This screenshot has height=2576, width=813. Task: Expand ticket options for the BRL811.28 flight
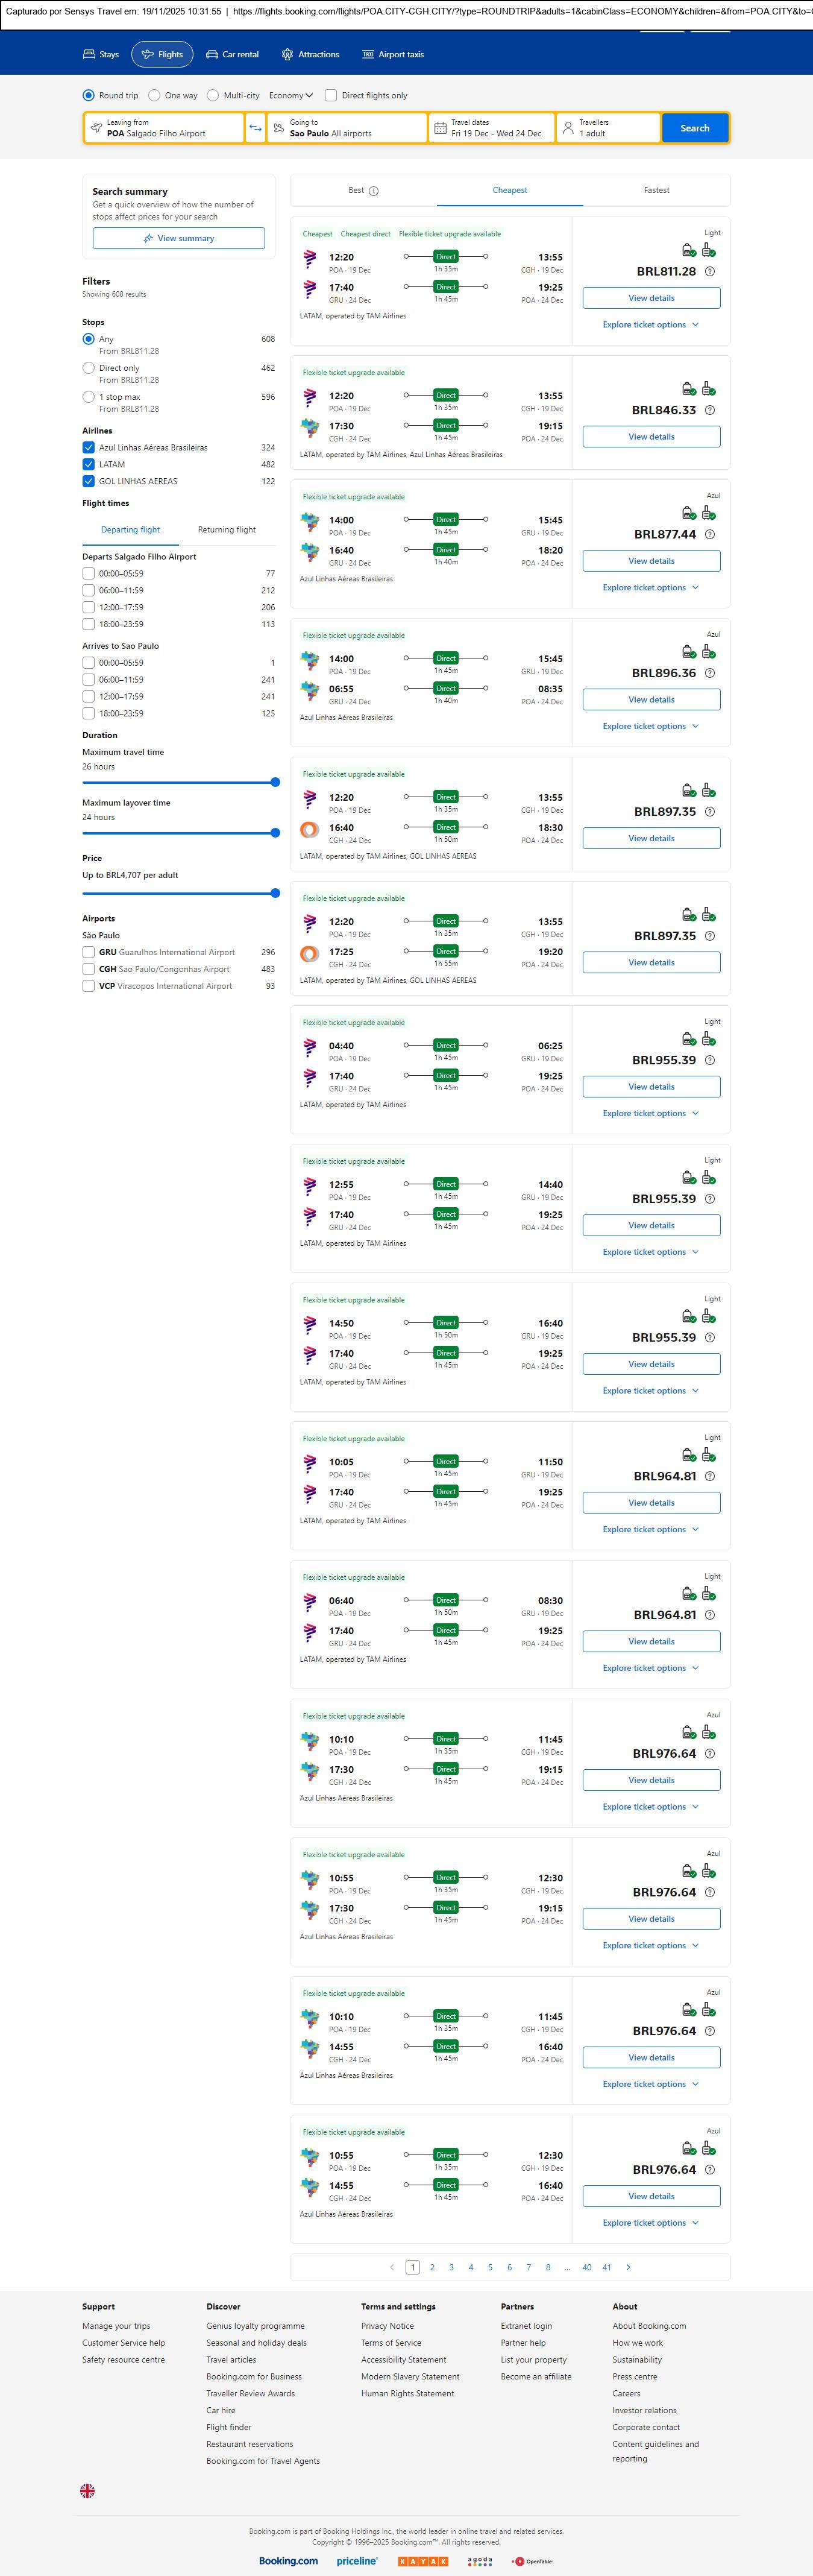650,325
